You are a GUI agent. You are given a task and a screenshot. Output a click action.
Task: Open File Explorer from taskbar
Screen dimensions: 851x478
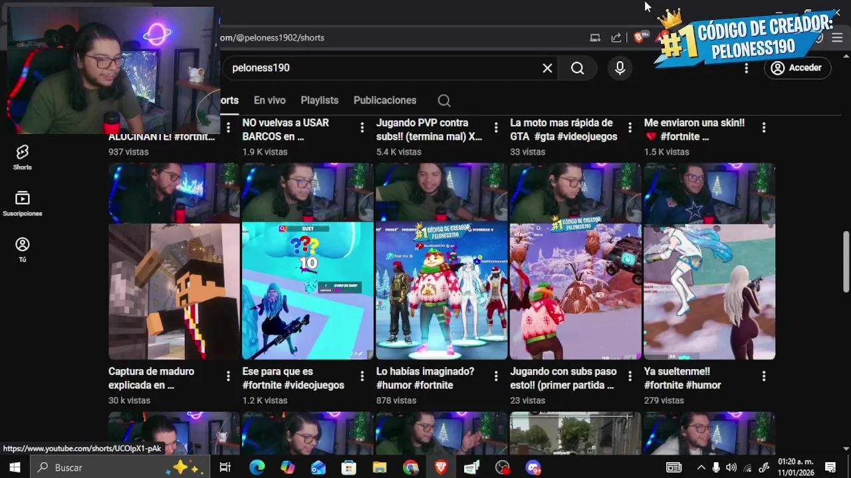point(380,467)
